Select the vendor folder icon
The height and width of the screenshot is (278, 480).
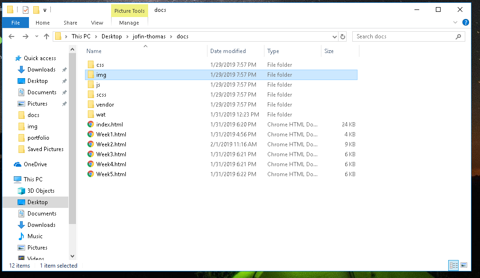pyautogui.click(x=91, y=104)
